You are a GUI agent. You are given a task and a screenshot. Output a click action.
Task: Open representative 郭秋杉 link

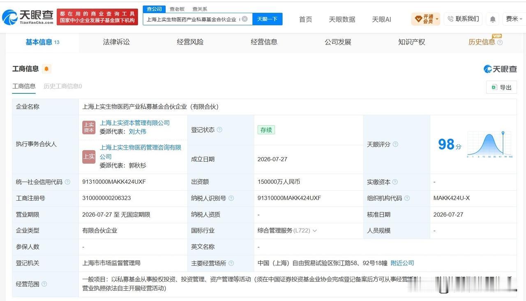(138, 165)
